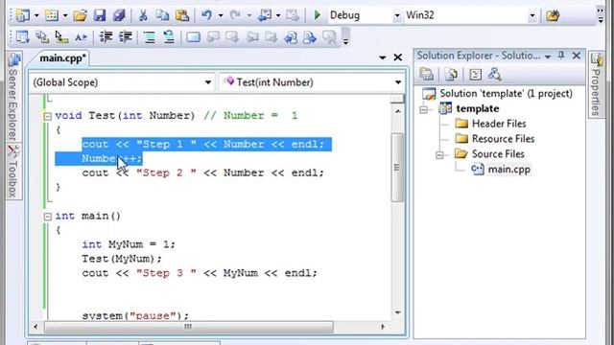Click the editor vertical scrollbar thumb
Screen dimensions: 614x345
coord(397,168)
